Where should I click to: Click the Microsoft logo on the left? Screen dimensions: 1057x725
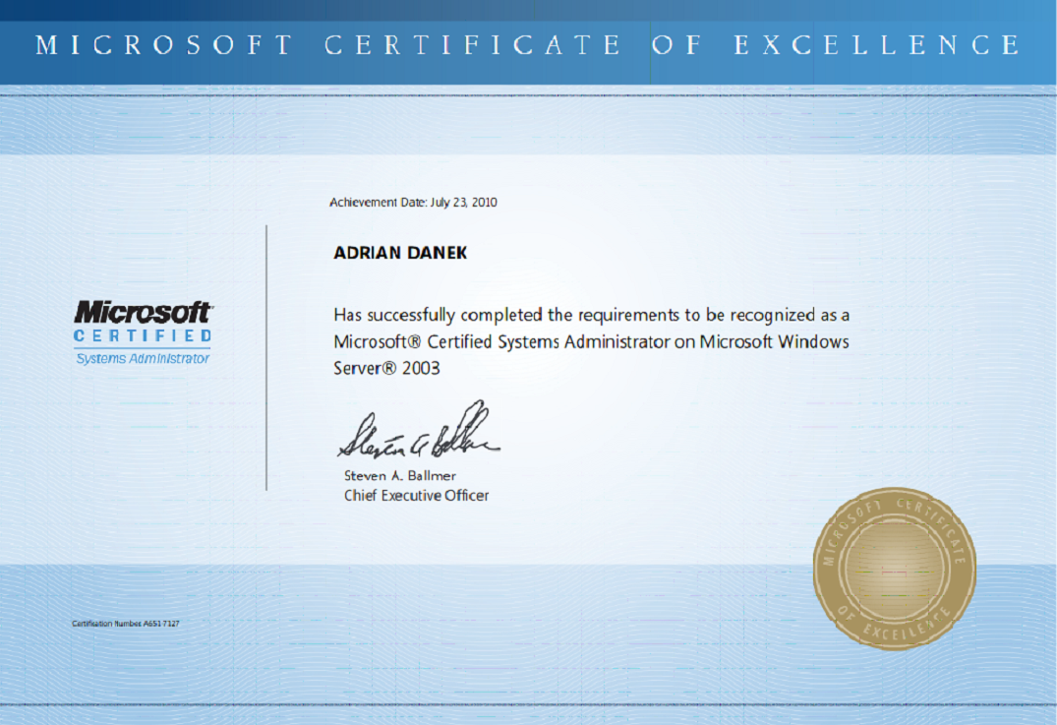point(143,312)
